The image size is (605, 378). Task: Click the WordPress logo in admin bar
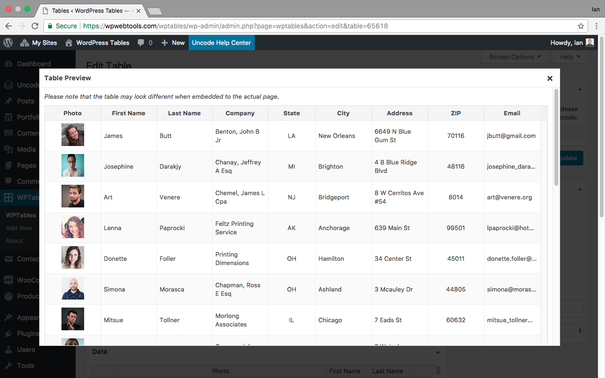[x=8, y=43]
